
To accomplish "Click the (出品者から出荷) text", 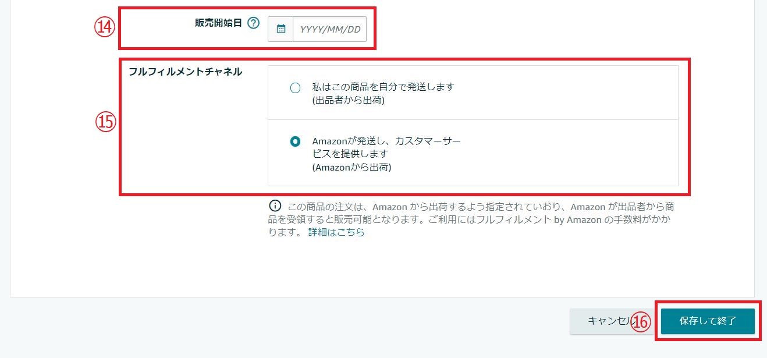I will point(349,100).
